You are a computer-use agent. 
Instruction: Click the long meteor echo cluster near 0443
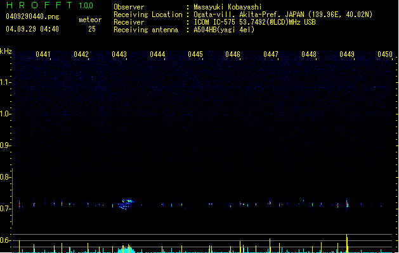pos(126,204)
